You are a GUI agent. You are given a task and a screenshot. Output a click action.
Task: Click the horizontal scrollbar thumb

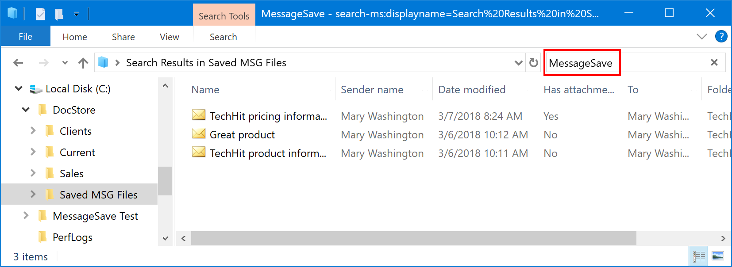pos(414,238)
